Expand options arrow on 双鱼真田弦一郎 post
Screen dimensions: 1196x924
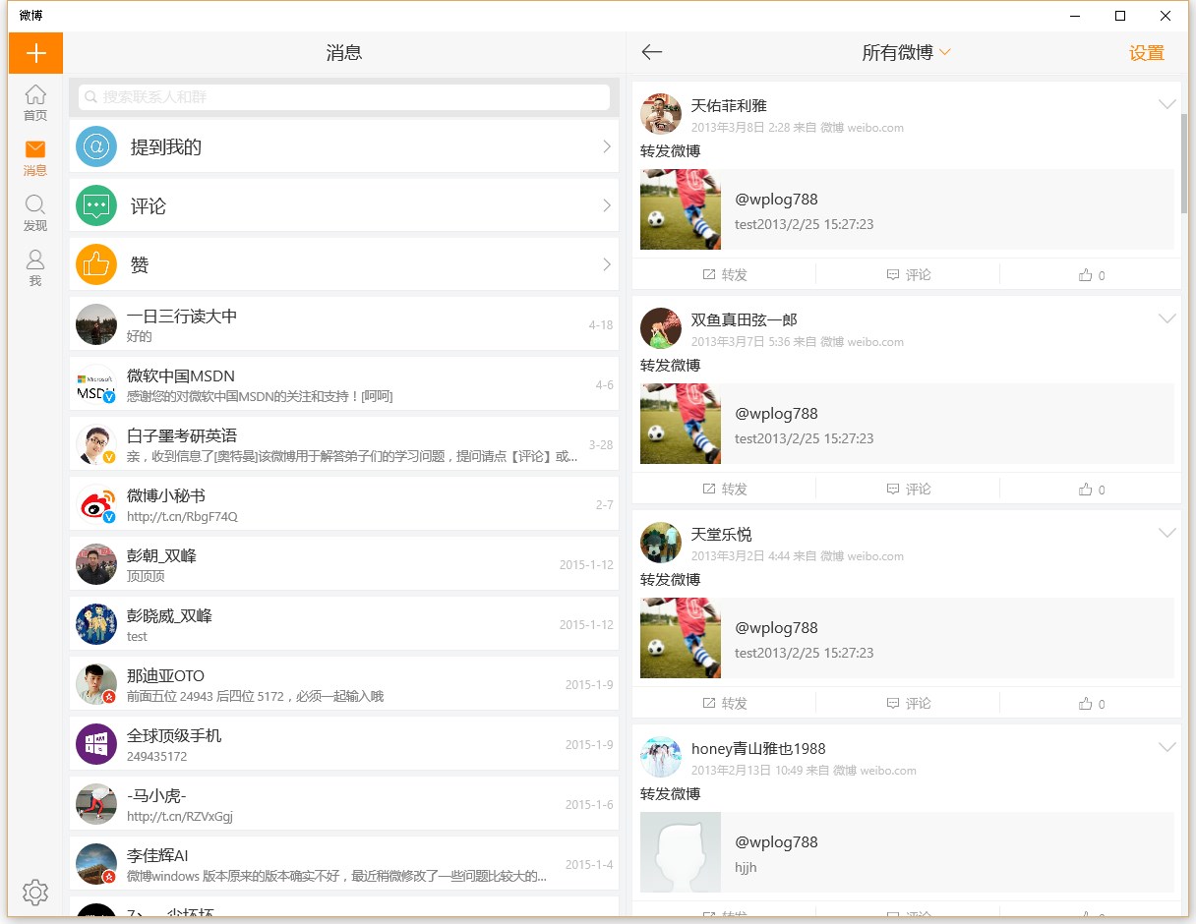(1167, 318)
